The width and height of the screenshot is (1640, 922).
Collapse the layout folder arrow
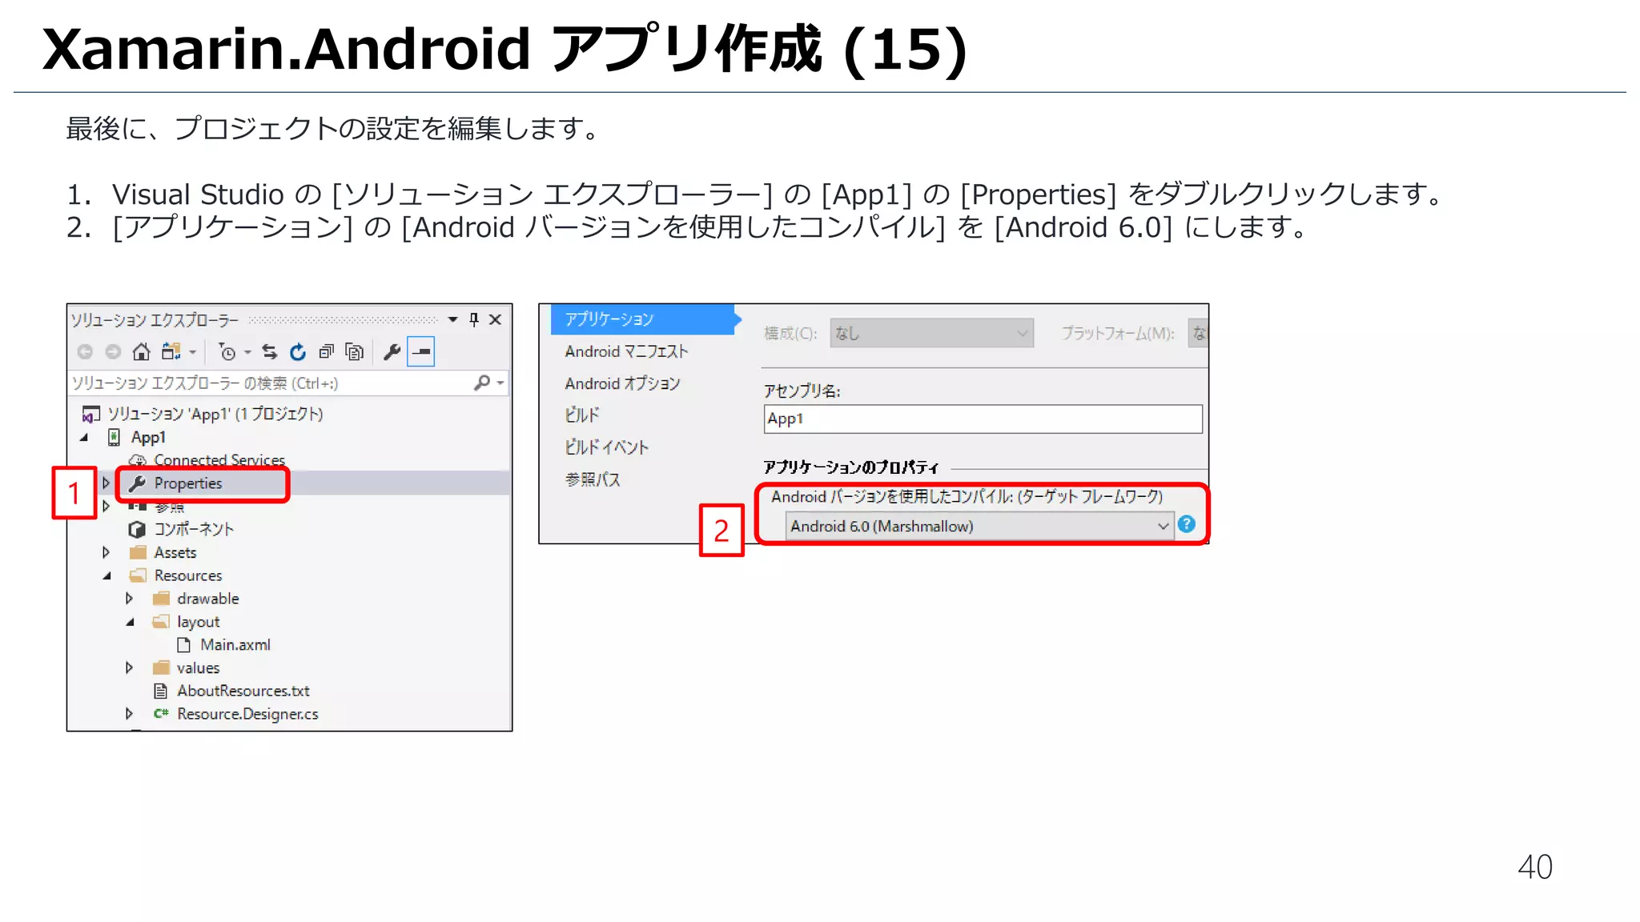(130, 622)
